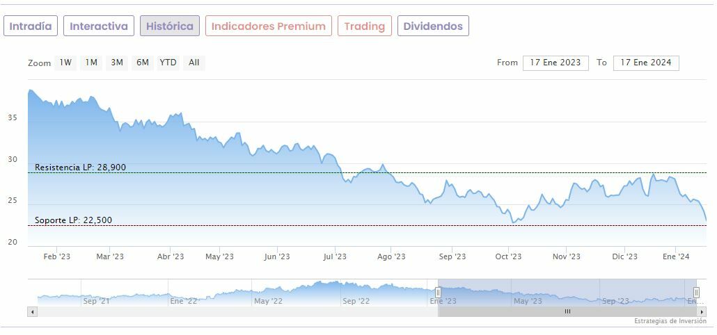The image size is (717, 335).
Task: Click the To date field
Action: point(646,63)
